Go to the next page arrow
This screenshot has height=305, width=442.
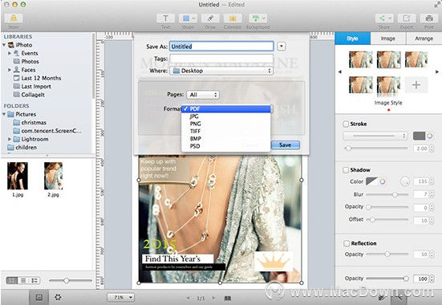(213, 298)
